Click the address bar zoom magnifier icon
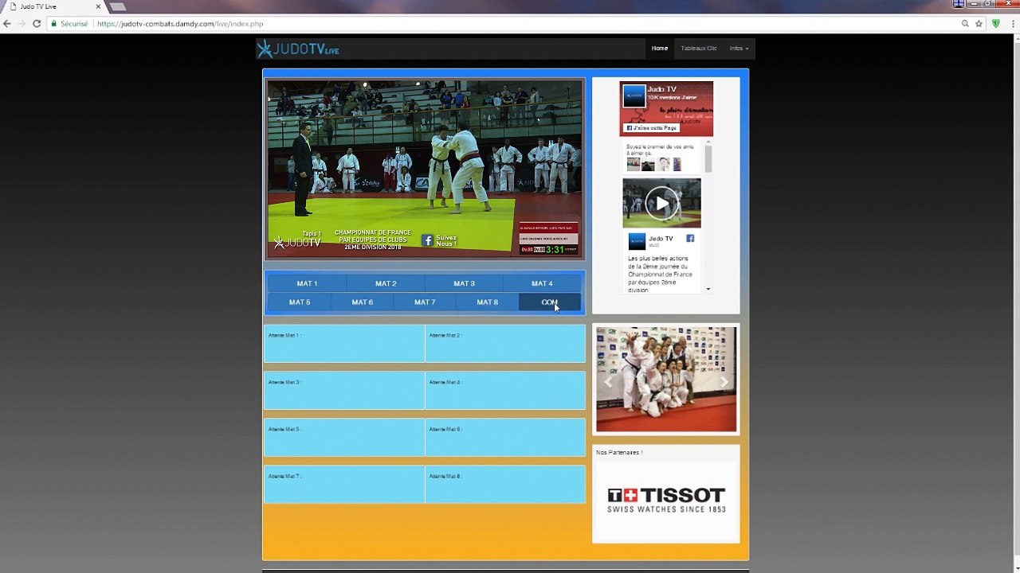Screen dimensions: 1020x573 tap(965, 24)
